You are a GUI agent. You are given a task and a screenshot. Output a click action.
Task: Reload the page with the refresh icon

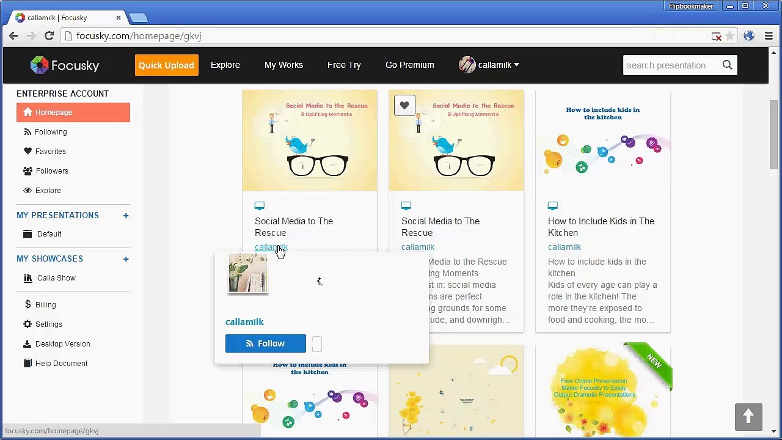pos(49,36)
